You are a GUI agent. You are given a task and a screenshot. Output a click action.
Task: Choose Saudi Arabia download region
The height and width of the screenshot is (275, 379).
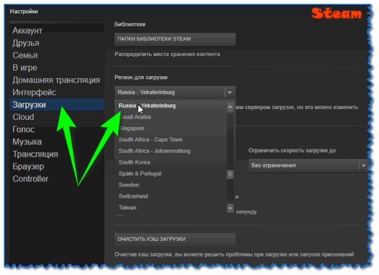171,117
